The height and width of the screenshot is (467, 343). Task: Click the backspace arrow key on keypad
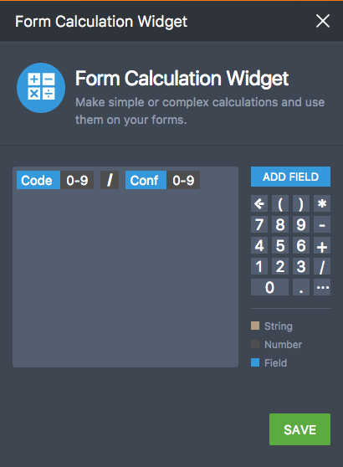[x=259, y=203]
